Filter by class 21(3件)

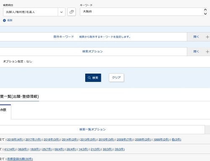tap(95, 149)
